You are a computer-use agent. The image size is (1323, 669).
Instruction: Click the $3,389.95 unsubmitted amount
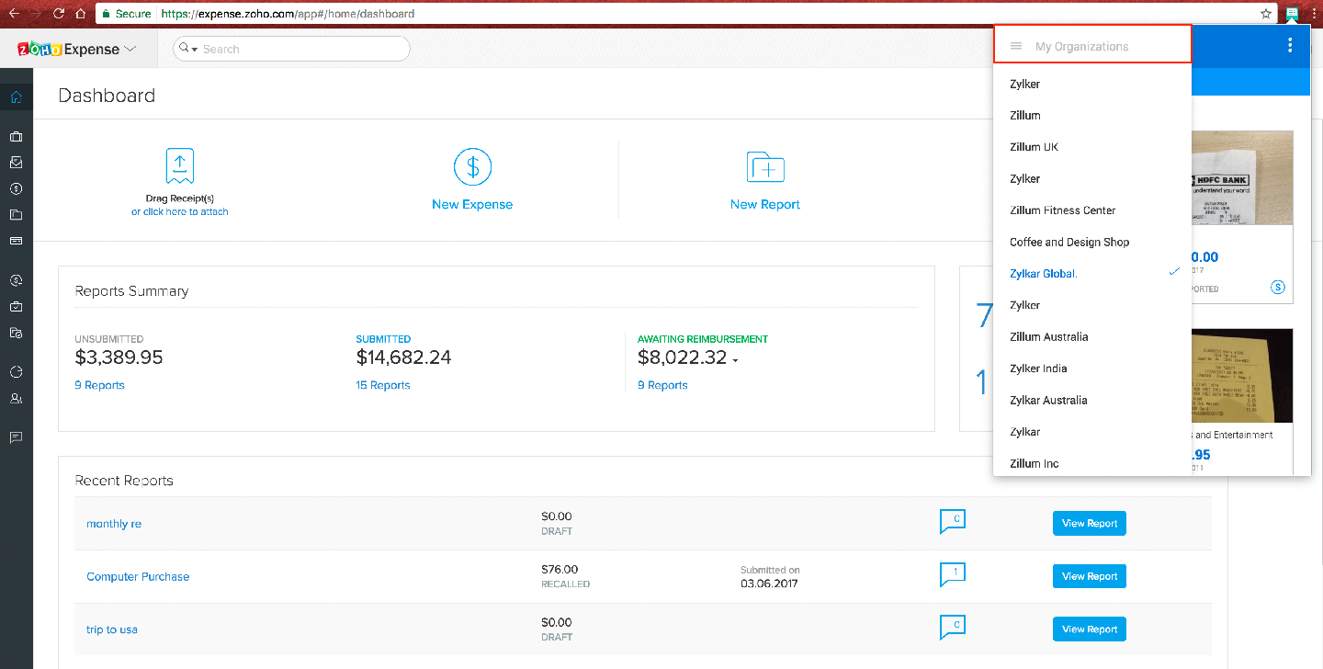(119, 357)
